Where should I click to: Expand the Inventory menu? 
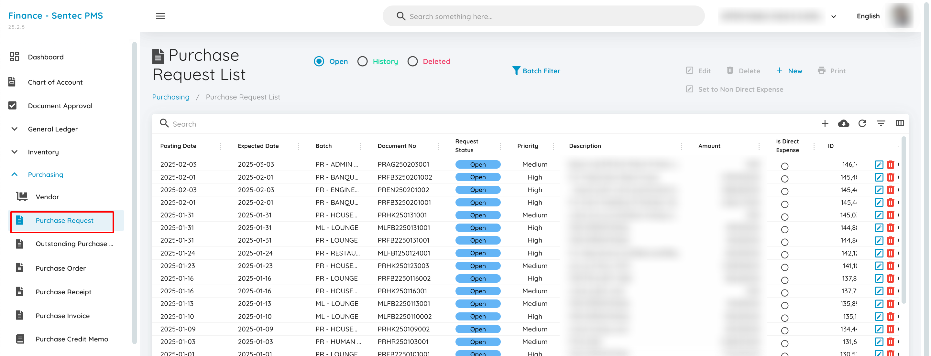coord(43,152)
